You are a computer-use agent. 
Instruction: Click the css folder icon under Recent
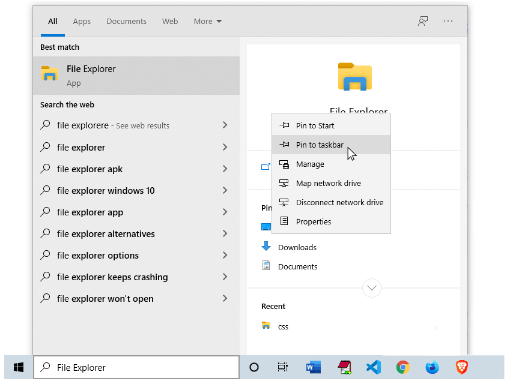266,325
